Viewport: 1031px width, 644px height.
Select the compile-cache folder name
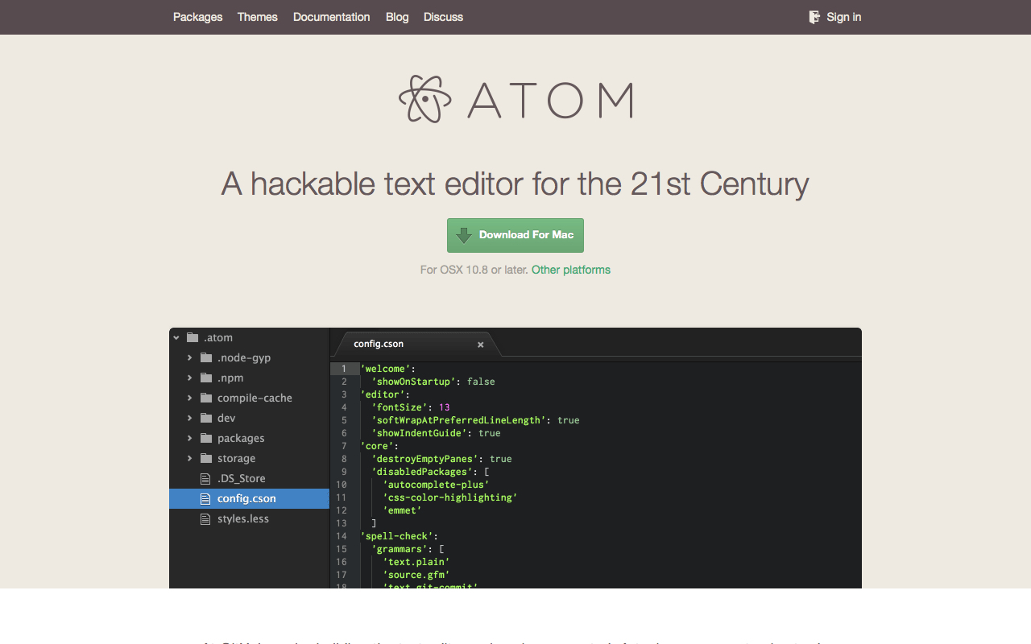[x=255, y=398]
